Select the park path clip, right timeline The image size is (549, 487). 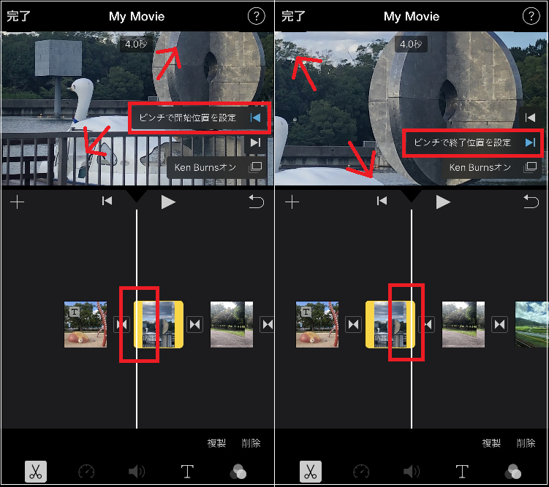point(463,324)
